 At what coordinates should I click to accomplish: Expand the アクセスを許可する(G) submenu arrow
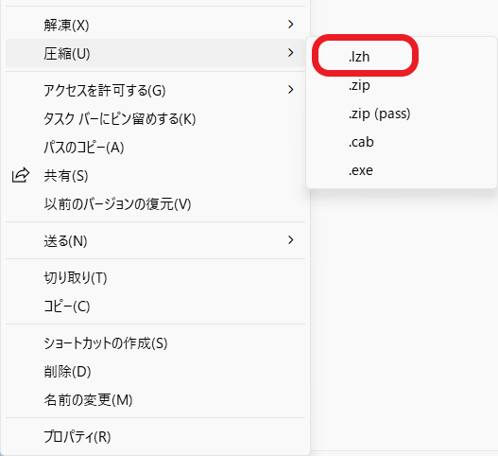click(x=290, y=90)
